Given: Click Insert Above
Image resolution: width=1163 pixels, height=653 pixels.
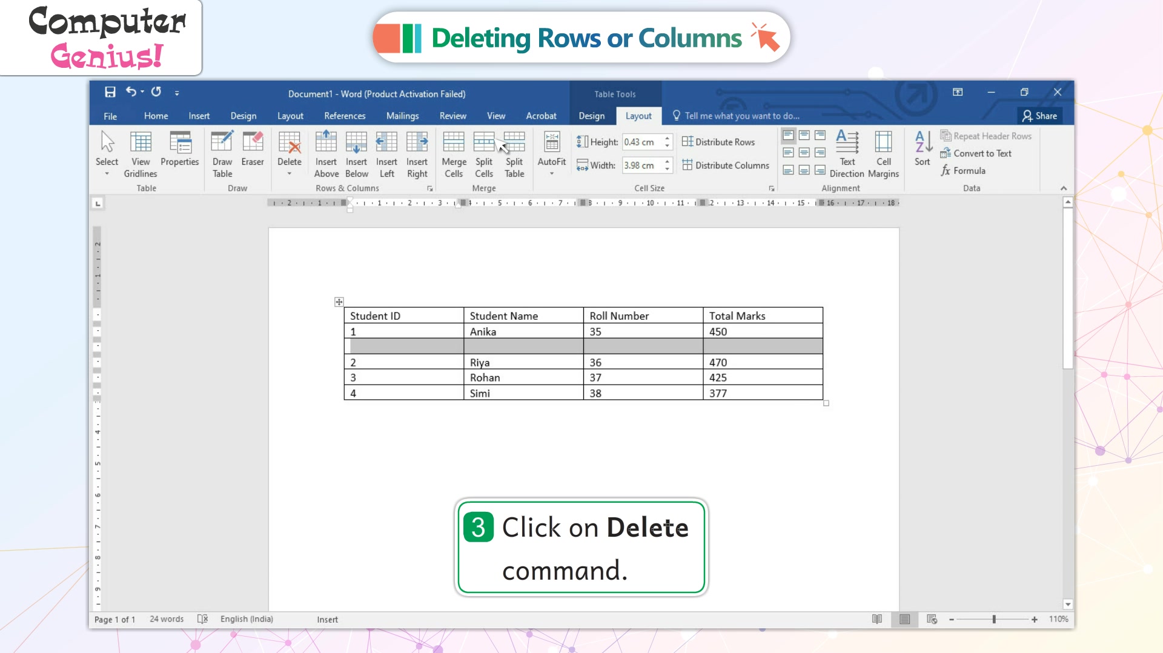Looking at the screenshot, I should pos(326,154).
